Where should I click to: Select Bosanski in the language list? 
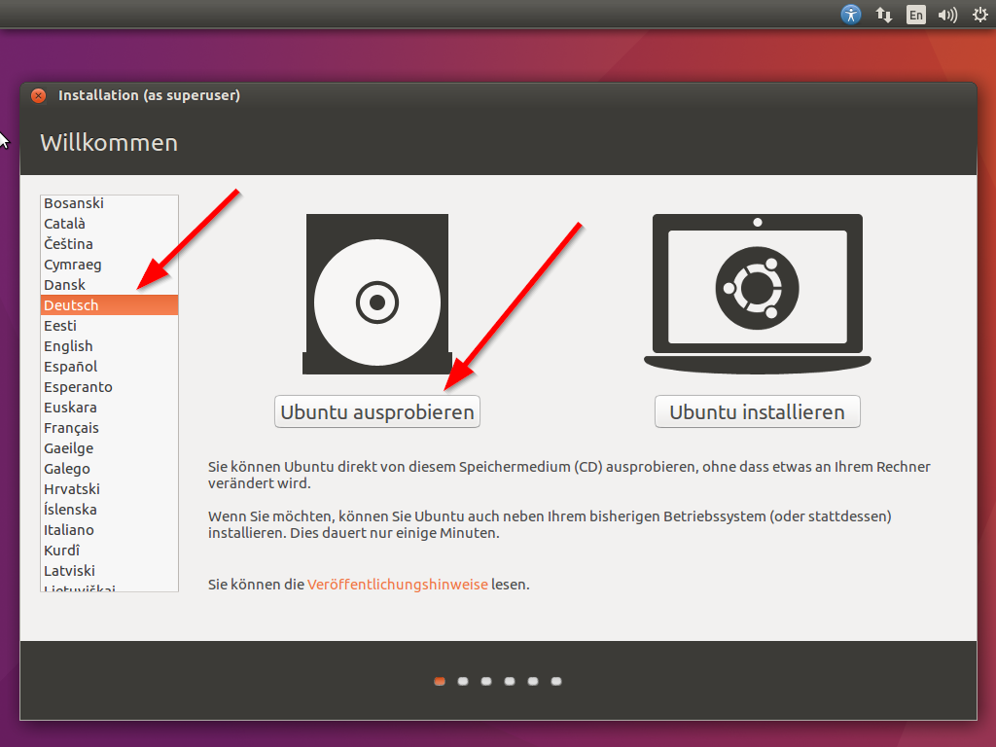pyautogui.click(x=109, y=203)
